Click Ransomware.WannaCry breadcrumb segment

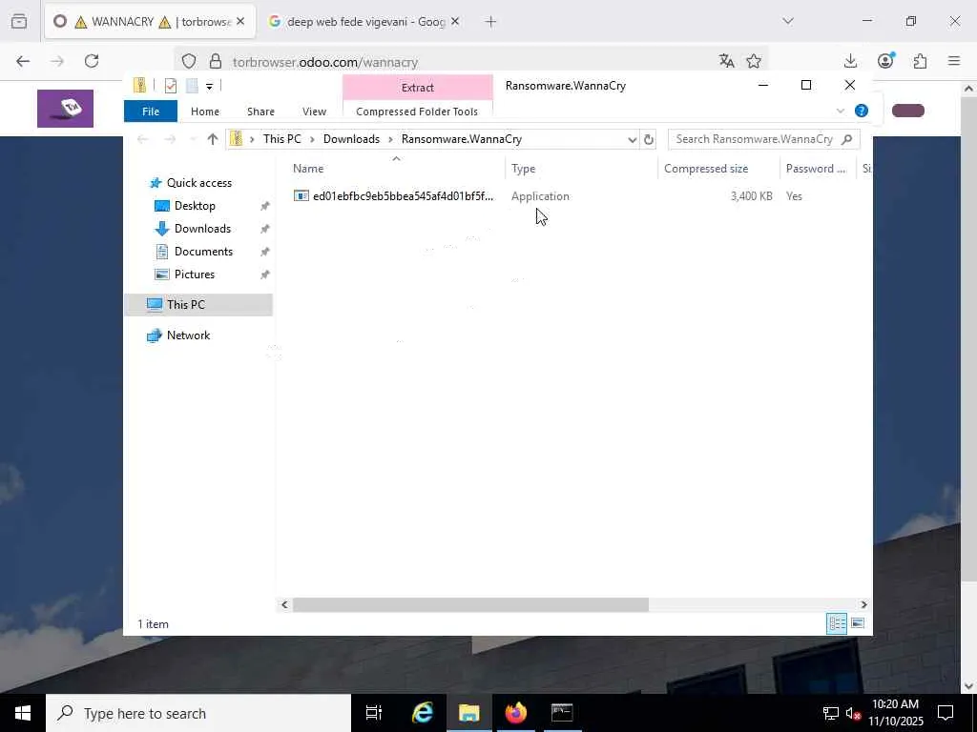462,139
